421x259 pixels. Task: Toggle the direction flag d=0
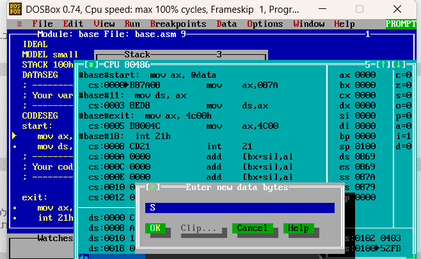click(404, 146)
